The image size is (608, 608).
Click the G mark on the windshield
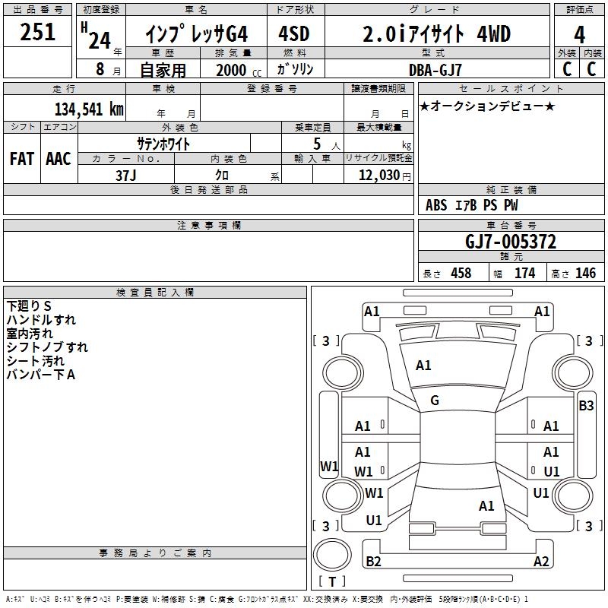pyautogui.click(x=435, y=401)
